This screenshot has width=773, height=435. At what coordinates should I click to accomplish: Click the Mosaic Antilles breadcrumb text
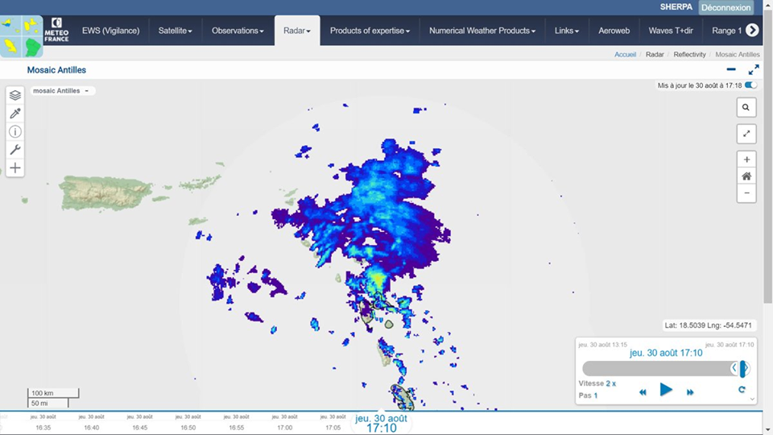pyautogui.click(x=737, y=54)
